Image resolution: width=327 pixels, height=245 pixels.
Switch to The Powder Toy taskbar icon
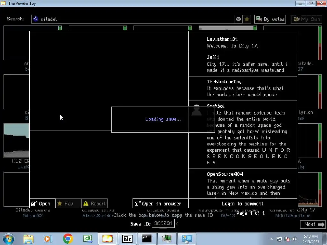[107, 239]
